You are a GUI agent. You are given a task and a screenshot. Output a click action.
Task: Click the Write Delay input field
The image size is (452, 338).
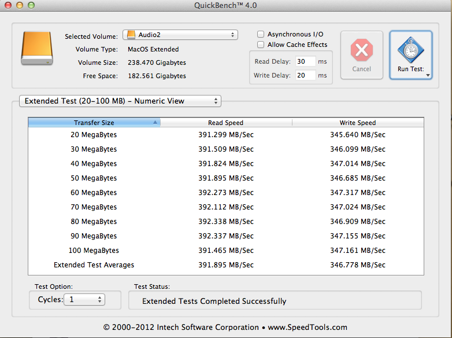coord(305,75)
